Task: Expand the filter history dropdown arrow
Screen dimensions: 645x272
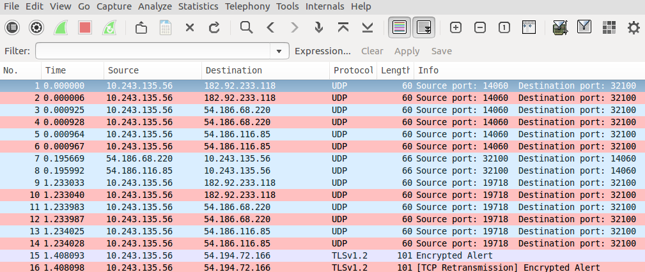Action: pyautogui.click(x=279, y=51)
